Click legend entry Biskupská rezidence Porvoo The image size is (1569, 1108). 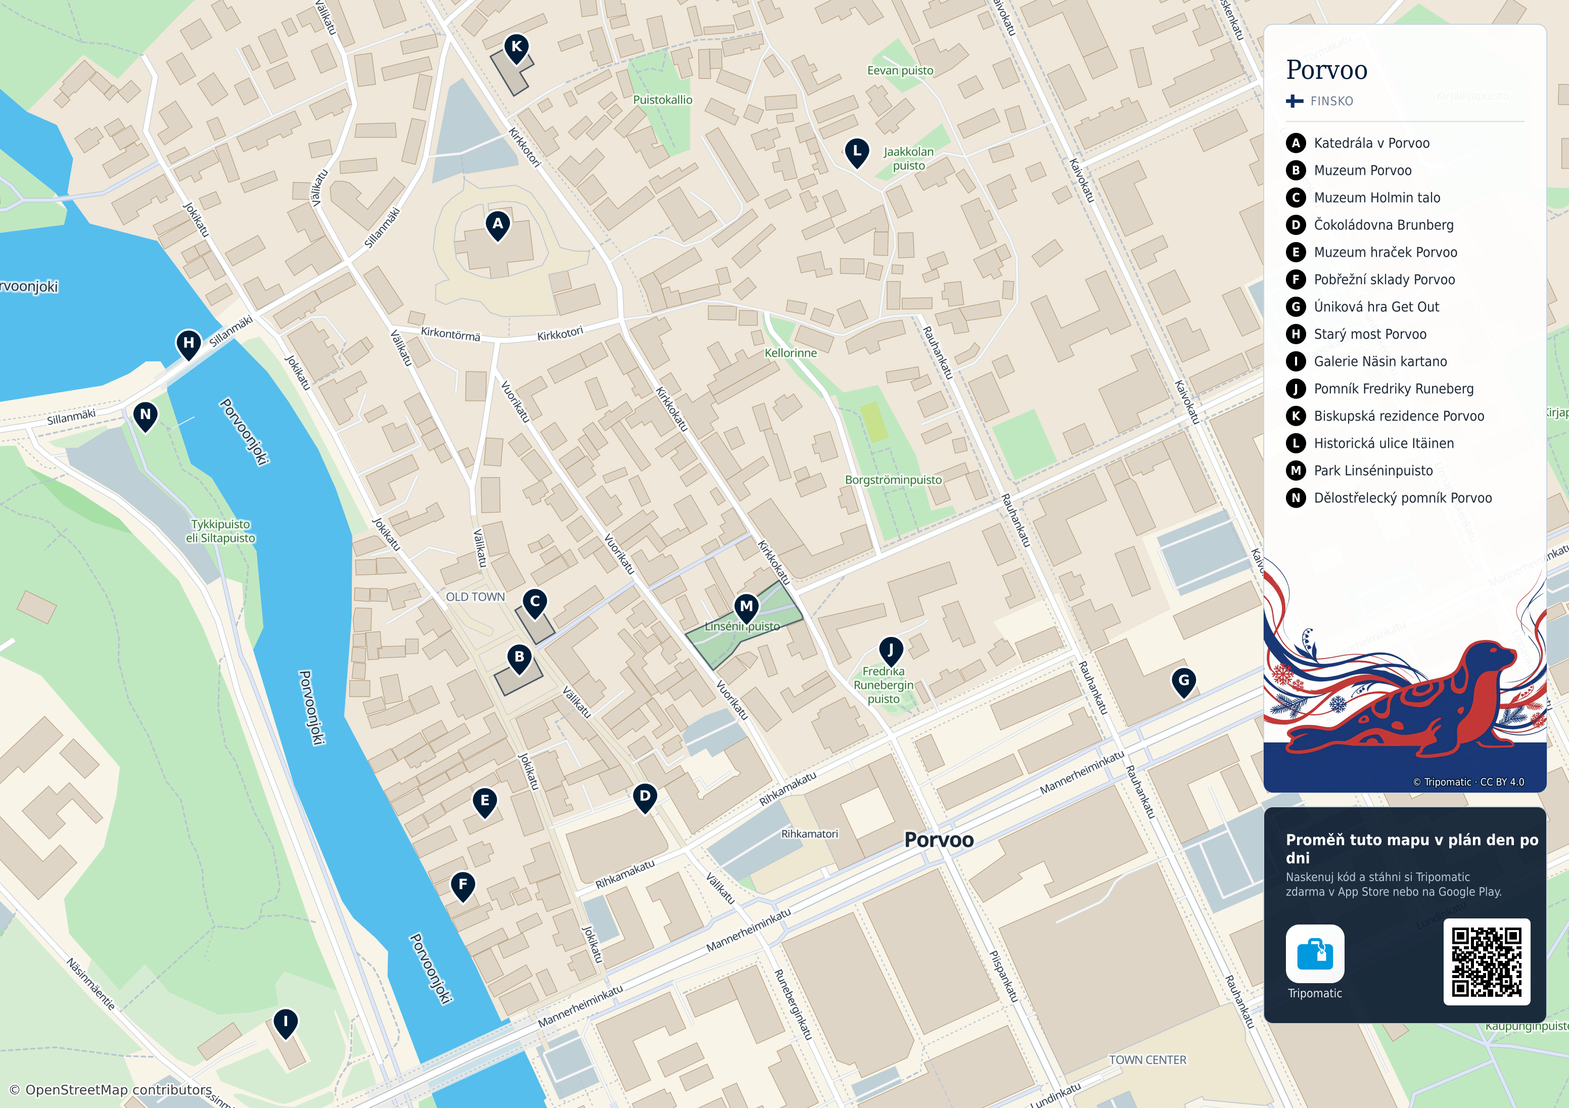[x=1385, y=417]
